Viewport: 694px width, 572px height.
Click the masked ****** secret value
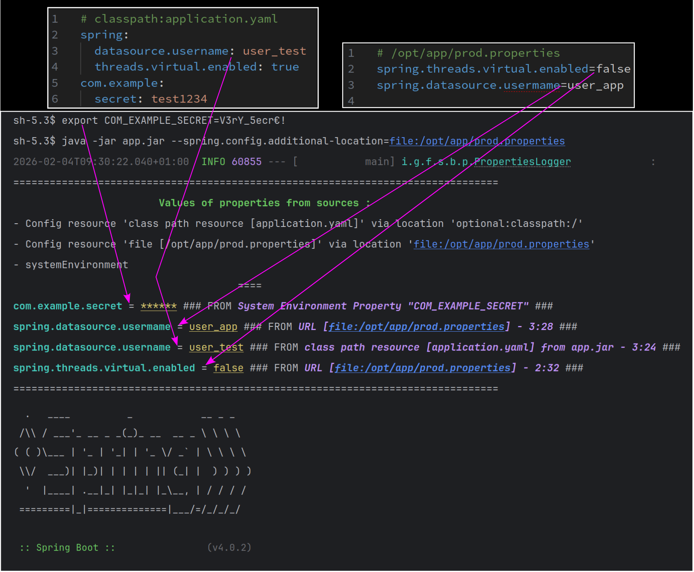pos(158,306)
